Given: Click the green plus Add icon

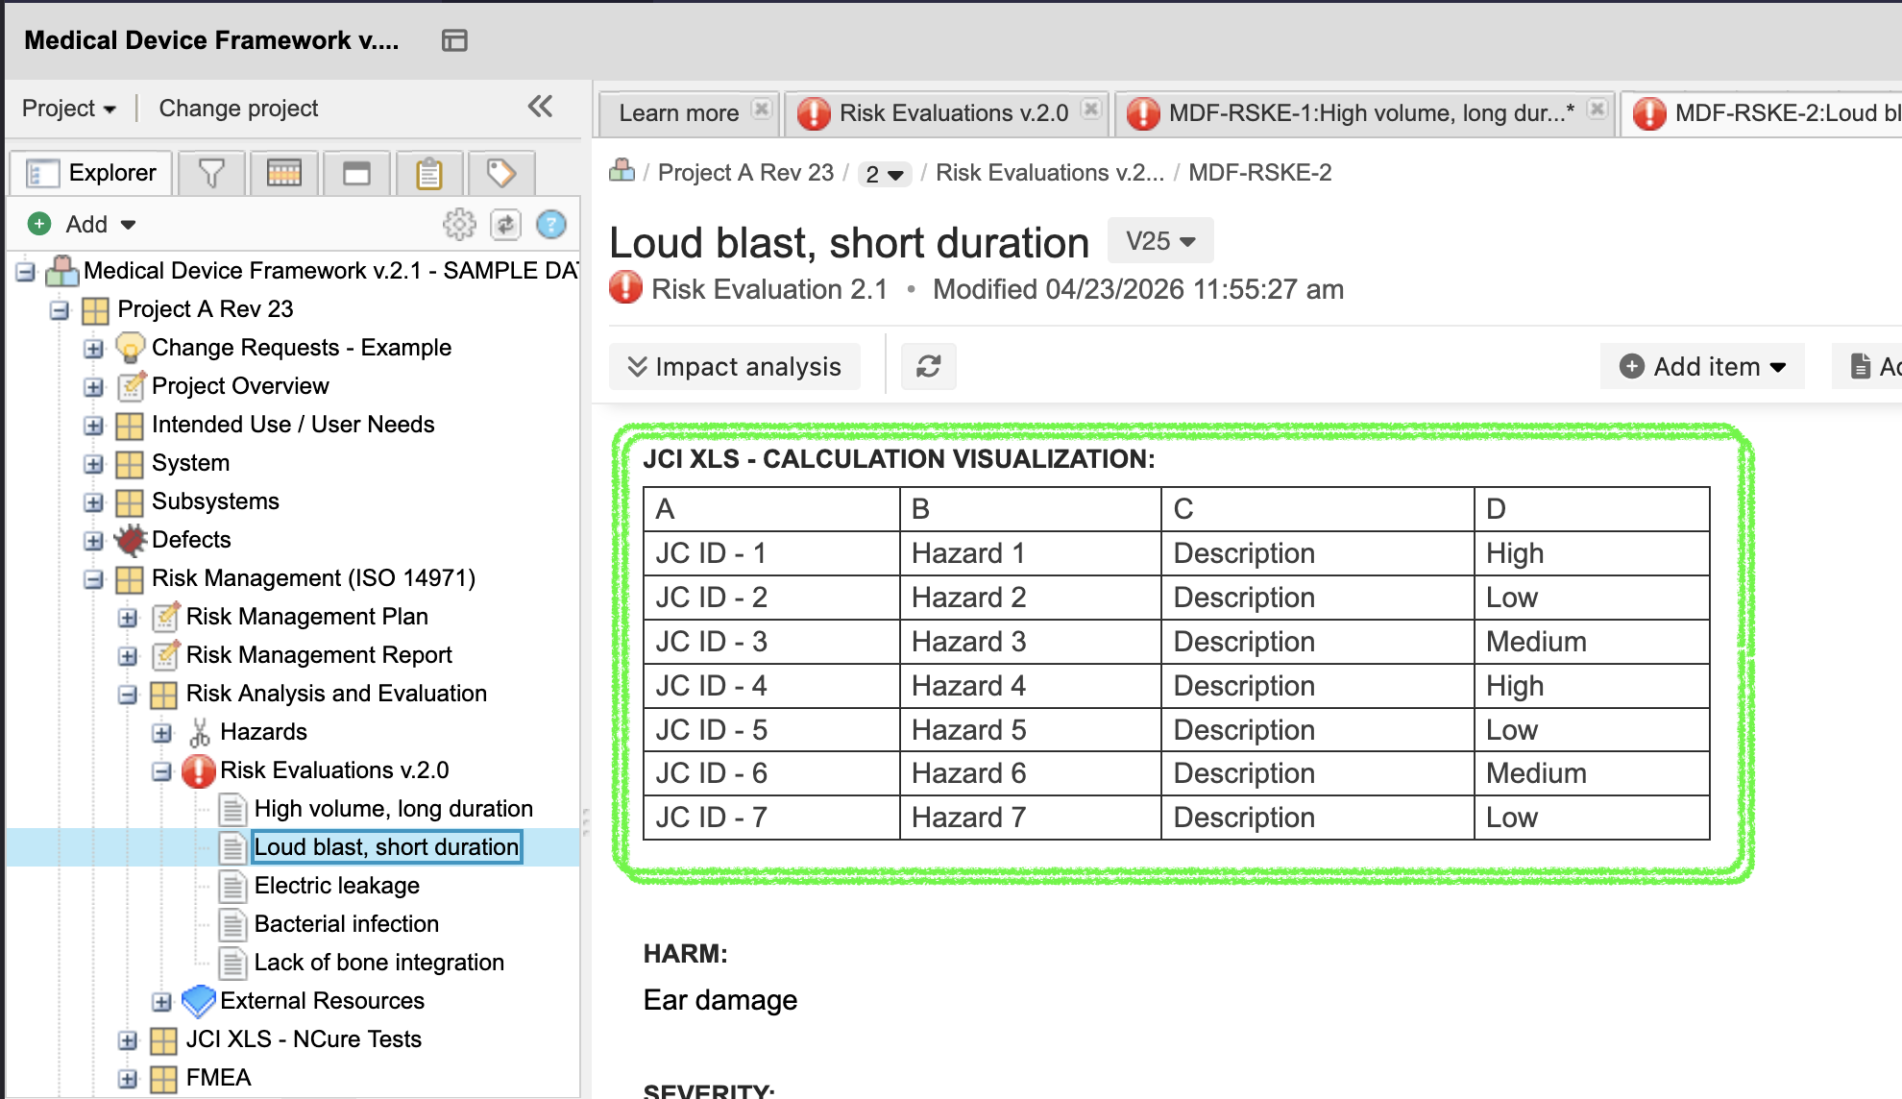Looking at the screenshot, I should click(38, 224).
